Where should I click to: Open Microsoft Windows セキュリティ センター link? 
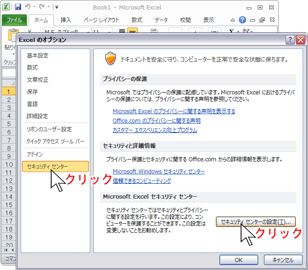(x=158, y=172)
